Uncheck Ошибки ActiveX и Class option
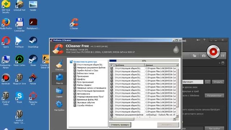 [x=75, y=70]
